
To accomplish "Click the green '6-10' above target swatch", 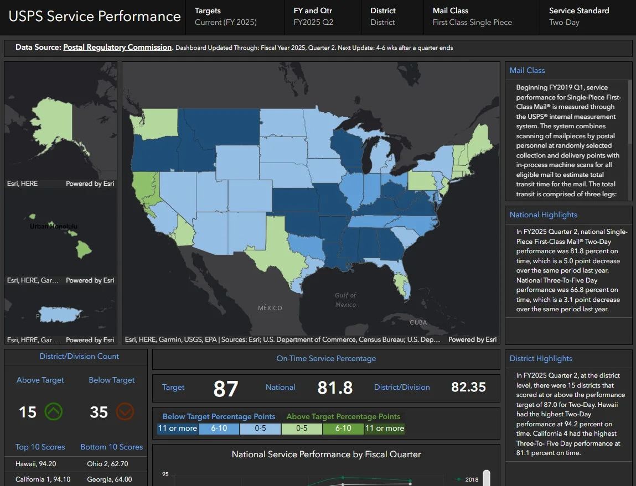I will 343,428.
